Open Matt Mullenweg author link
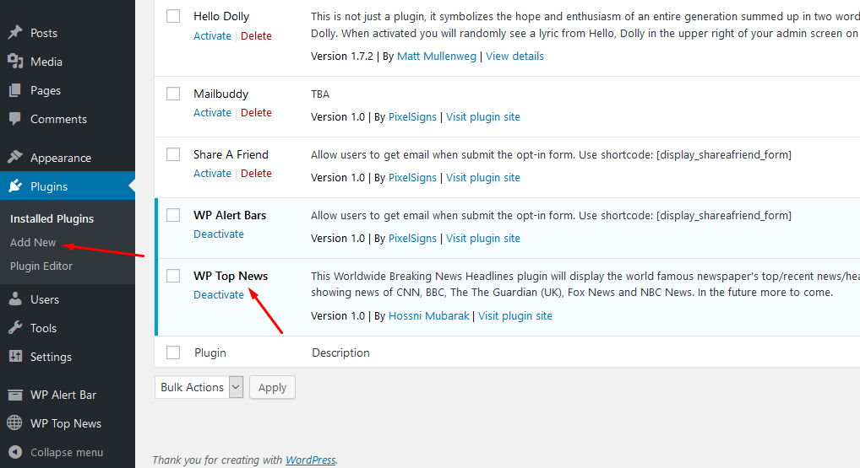The image size is (860, 468). point(437,56)
